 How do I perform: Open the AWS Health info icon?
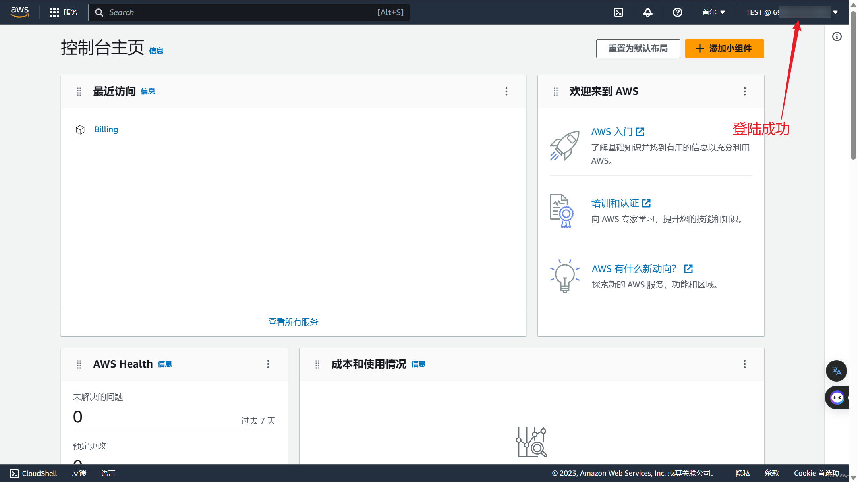click(165, 364)
